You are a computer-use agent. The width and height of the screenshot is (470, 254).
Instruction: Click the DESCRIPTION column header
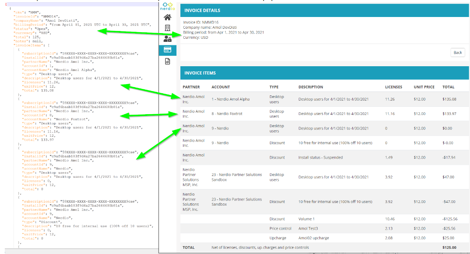[x=311, y=87]
